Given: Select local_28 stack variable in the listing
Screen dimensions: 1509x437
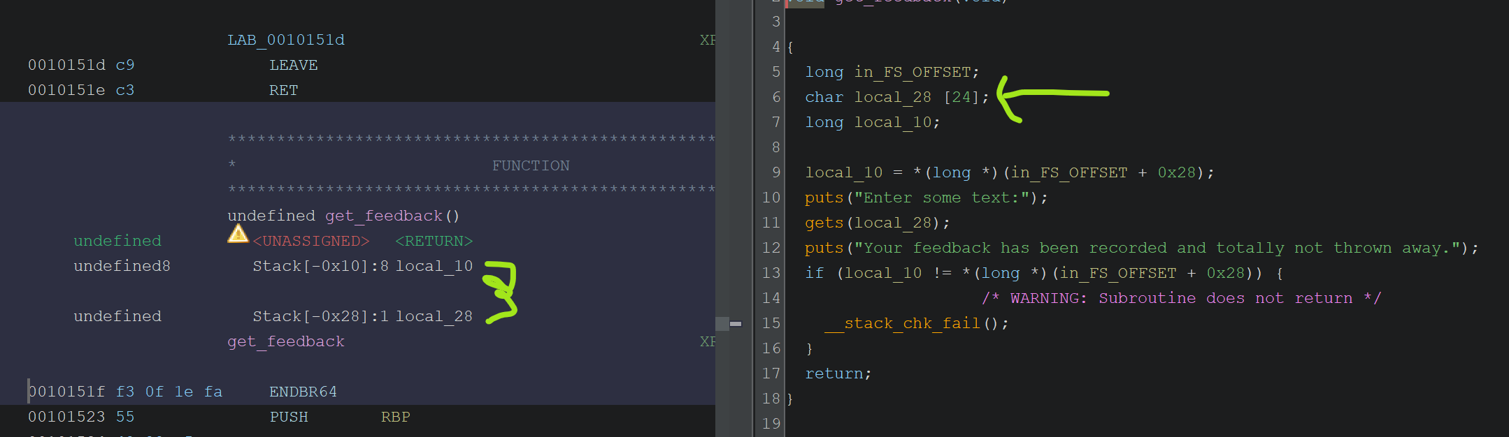Looking at the screenshot, I should click(434, 316).
